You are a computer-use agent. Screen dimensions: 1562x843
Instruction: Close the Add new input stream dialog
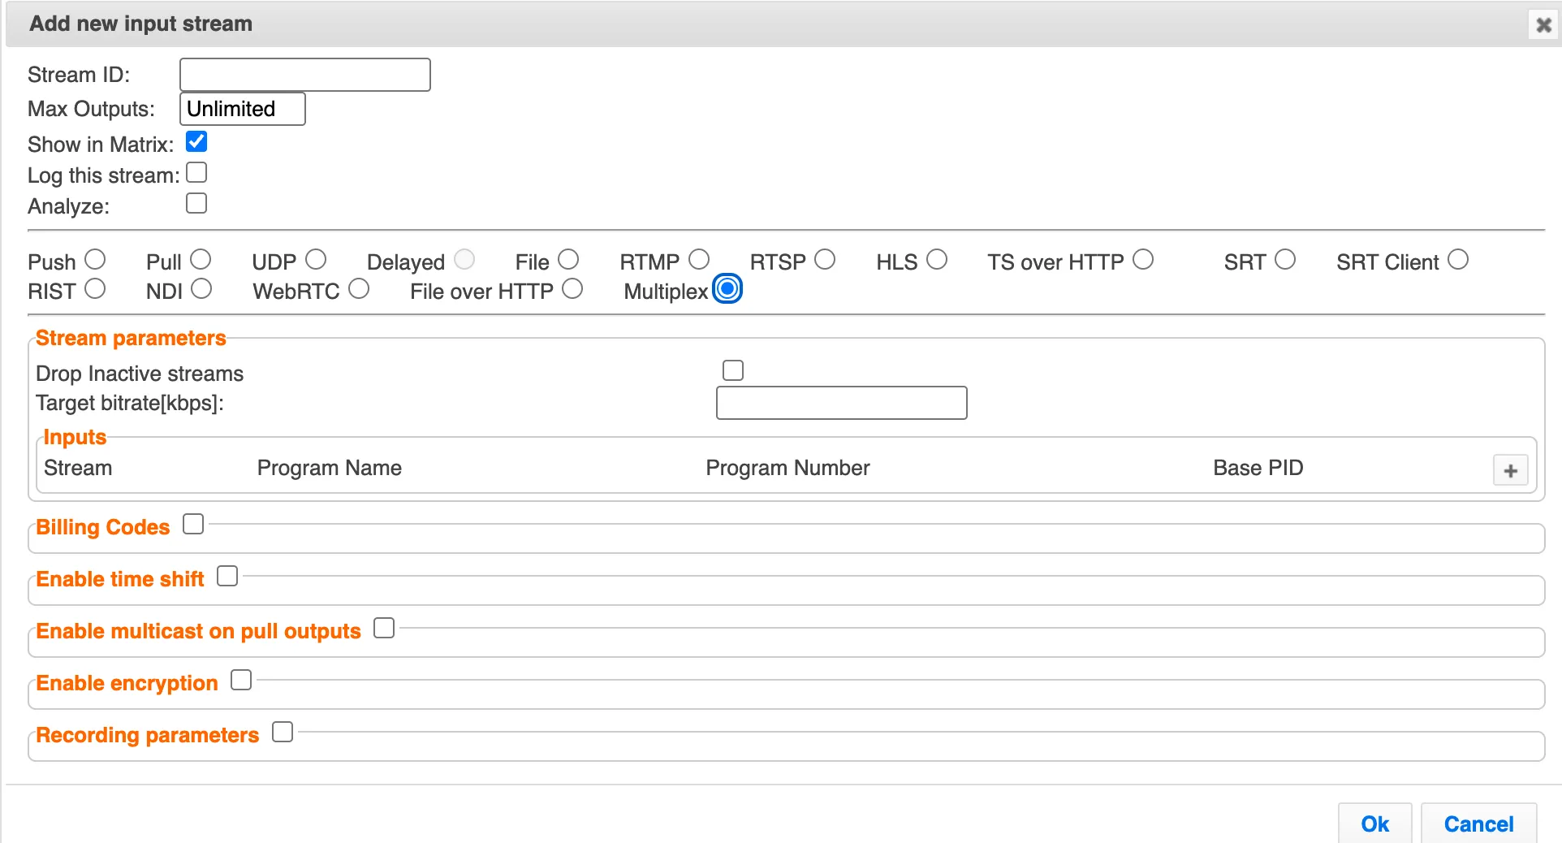point(1543,25)
